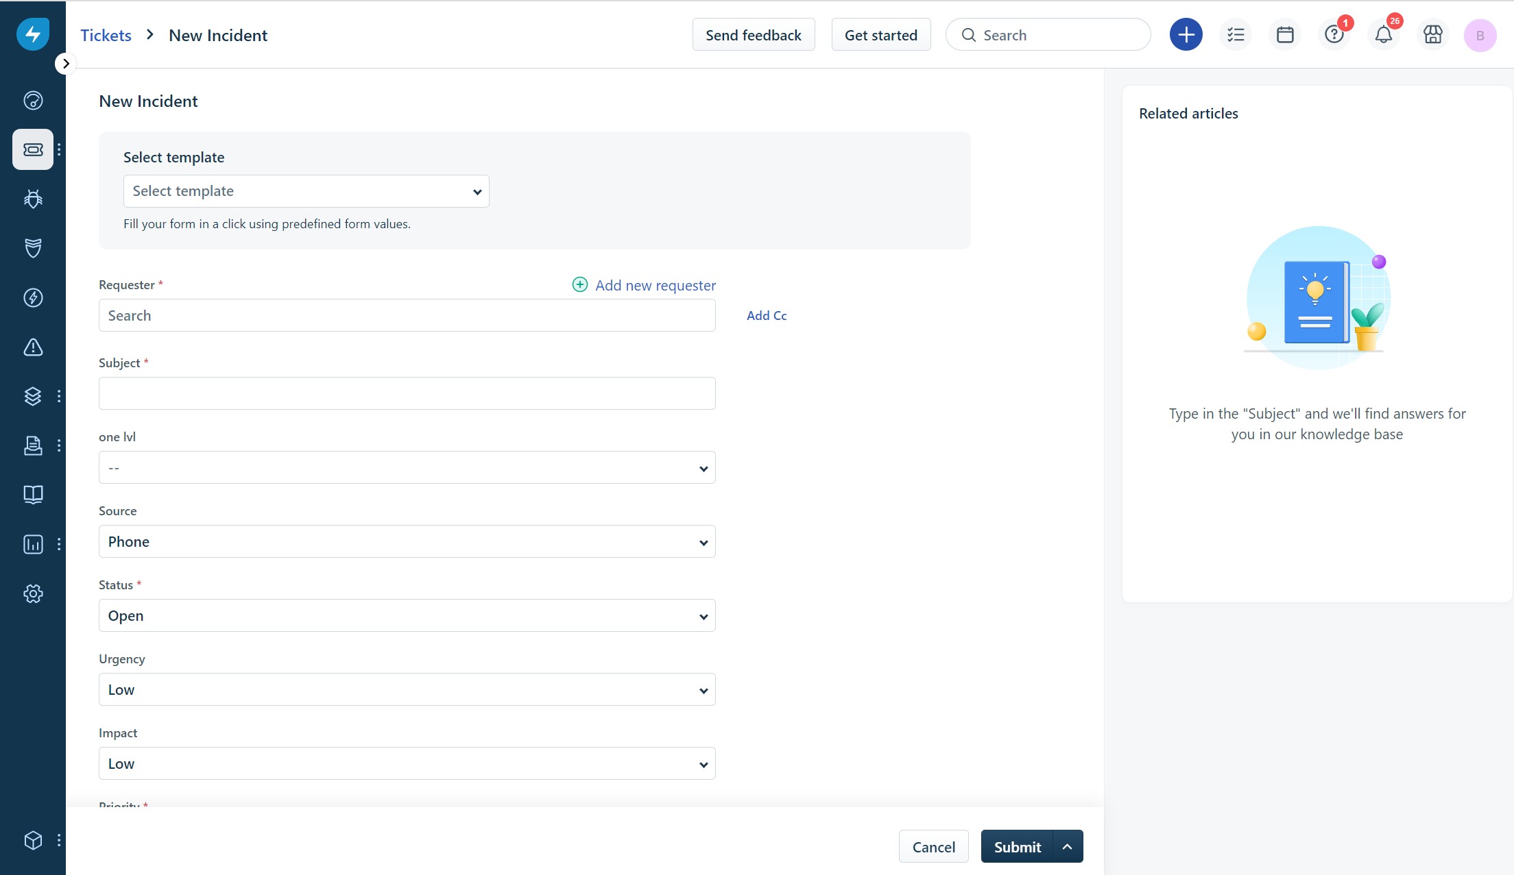Image resolution: width=1514 pixels, height=875 pixels.
Task: Open the Problems bug icon
Action: (33, 199)
